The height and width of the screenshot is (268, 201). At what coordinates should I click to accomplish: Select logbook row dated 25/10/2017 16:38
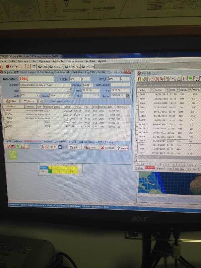pos(169,141)
